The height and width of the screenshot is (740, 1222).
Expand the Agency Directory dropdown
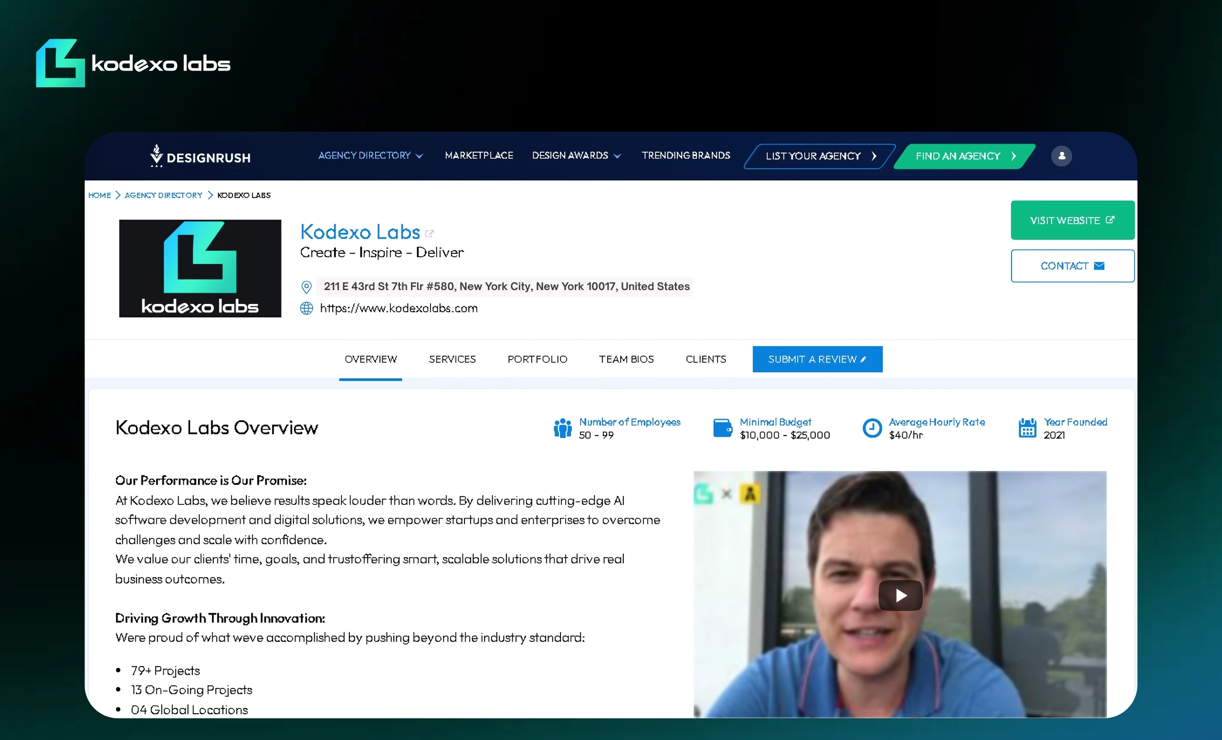(370, 156)
